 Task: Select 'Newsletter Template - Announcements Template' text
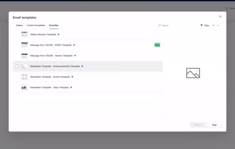pyautogui.click(x=55, y=66)
